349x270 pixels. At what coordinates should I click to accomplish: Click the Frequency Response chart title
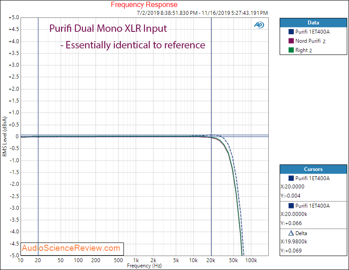pos(144,4)
